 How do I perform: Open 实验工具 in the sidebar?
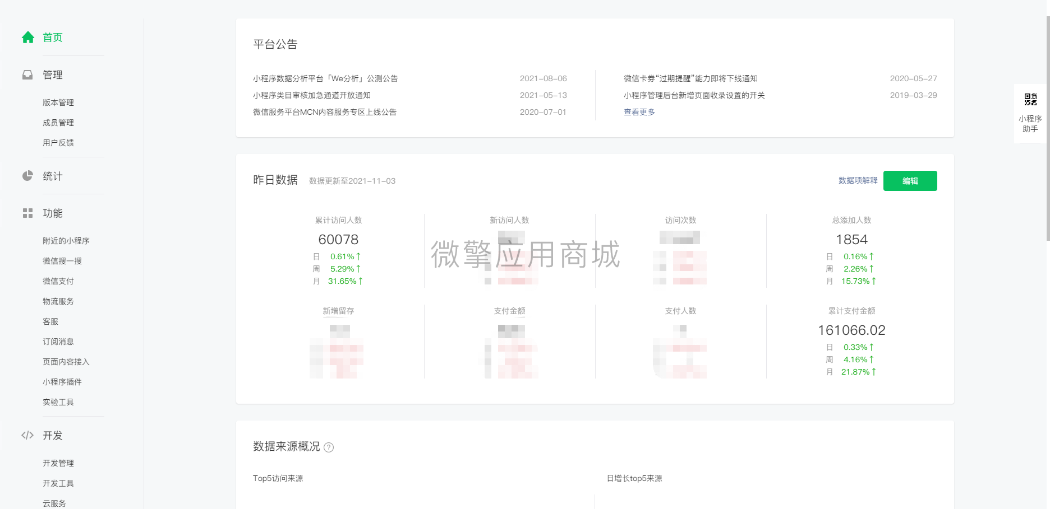click(x=58, y=402)
